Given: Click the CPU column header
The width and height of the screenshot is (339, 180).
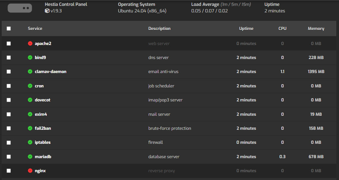Looking at the screenshot, I should pyautogui.click(x=282, y=29).
